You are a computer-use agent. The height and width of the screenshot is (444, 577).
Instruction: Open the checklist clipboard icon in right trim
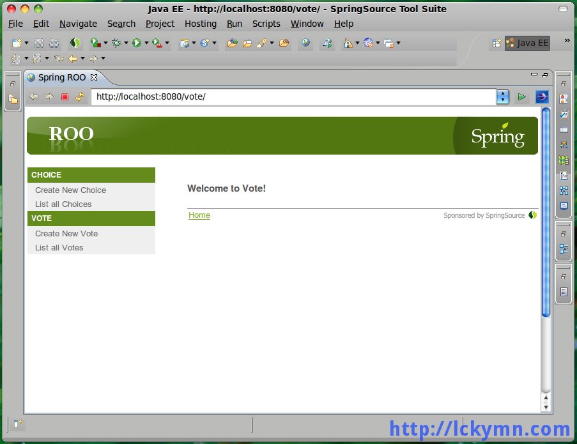[x=564, y=114]
